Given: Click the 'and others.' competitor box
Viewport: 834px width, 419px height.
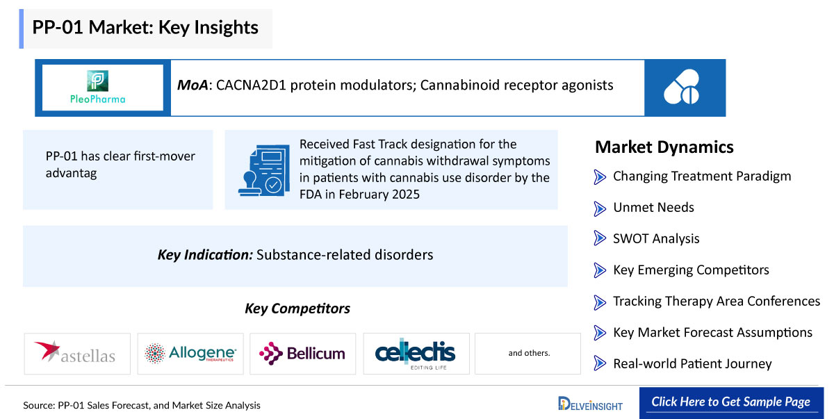Looking at the screenshot, I should point(528,354).
